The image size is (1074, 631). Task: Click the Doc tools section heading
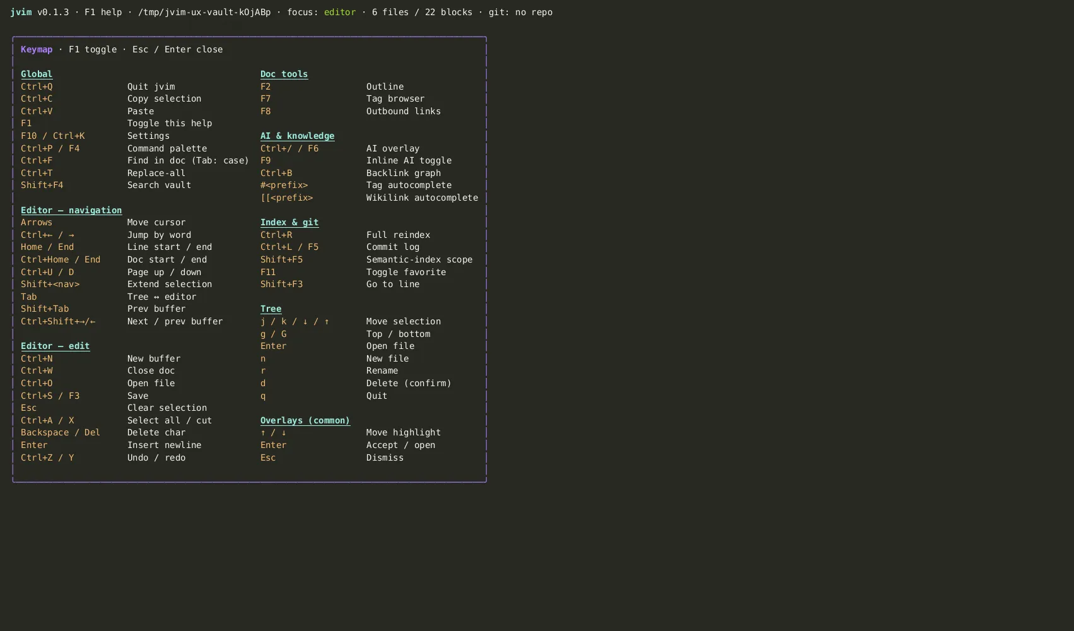[284, 74]
